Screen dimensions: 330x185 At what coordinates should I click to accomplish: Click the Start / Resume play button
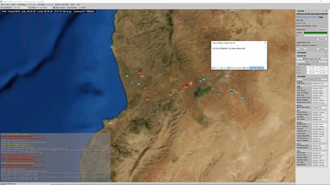click(59, 8)
